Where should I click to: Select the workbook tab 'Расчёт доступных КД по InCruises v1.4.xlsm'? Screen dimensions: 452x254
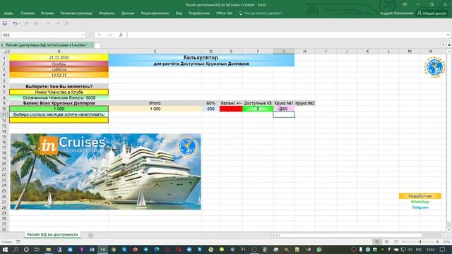(x=47, y=45)
